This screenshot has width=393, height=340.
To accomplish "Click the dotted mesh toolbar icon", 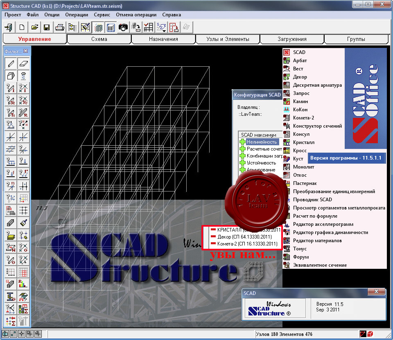I will (98, 27).
